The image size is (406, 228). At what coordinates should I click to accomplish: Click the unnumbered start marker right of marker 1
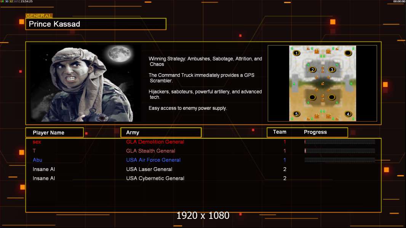point(348,53)
